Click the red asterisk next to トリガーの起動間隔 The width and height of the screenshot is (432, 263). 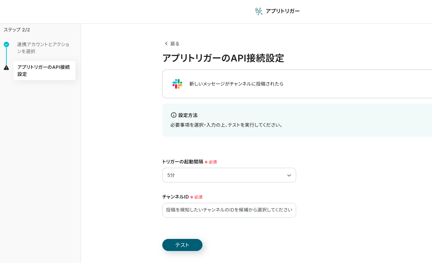click(206, 162)
